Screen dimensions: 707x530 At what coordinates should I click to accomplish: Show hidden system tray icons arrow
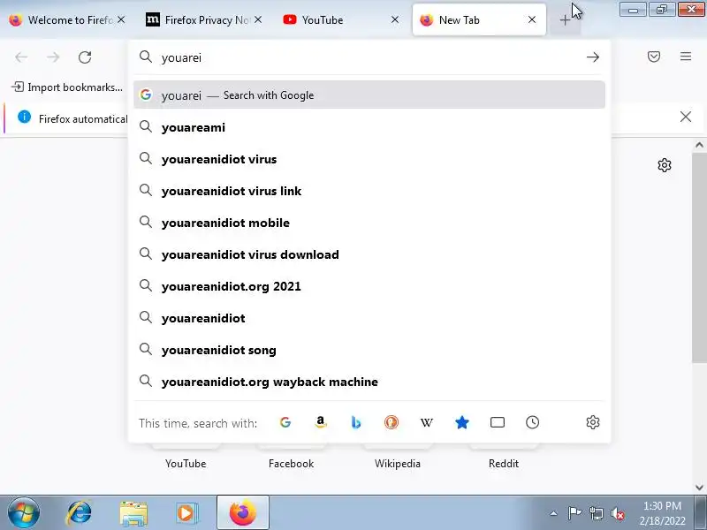tap(554, 513)
